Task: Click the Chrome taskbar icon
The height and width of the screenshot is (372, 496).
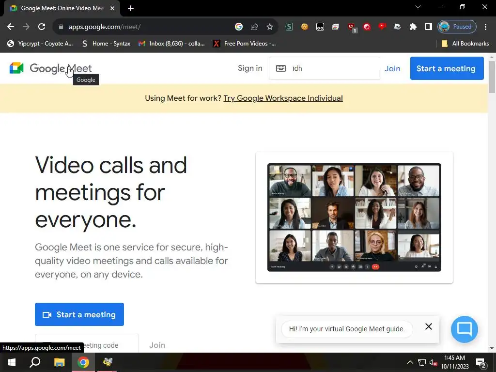Action: (x=83, y=362)
